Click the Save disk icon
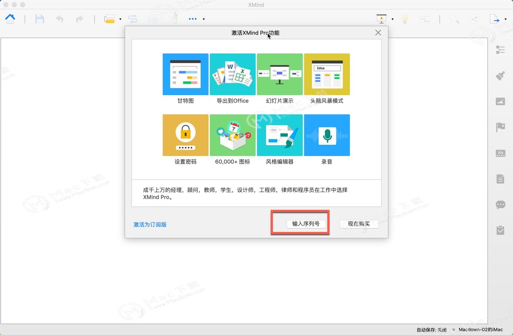Screen dimensions: 513x335 point(40,19)
